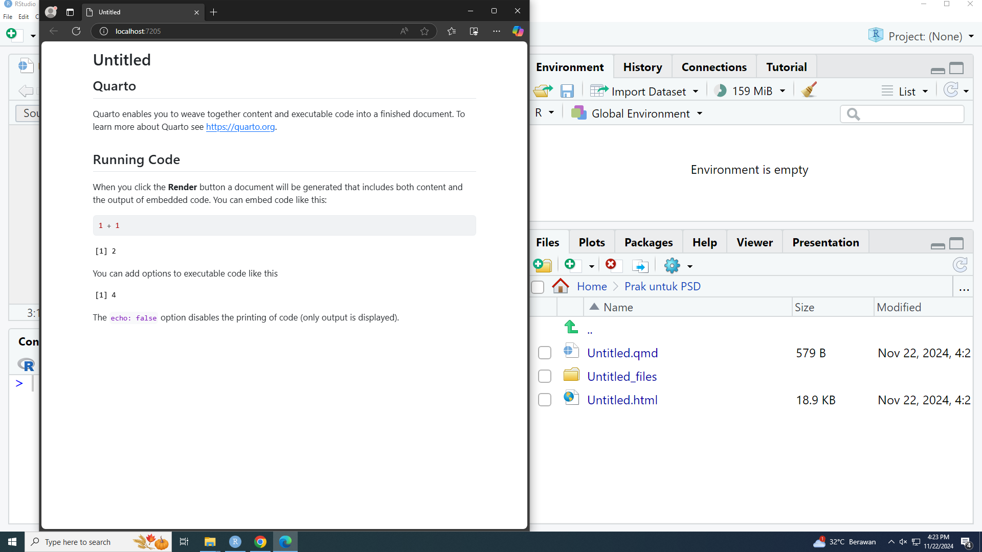982x552 pixels.
Task: Click the New Folder icon in Files
Action: coord(543,265)
